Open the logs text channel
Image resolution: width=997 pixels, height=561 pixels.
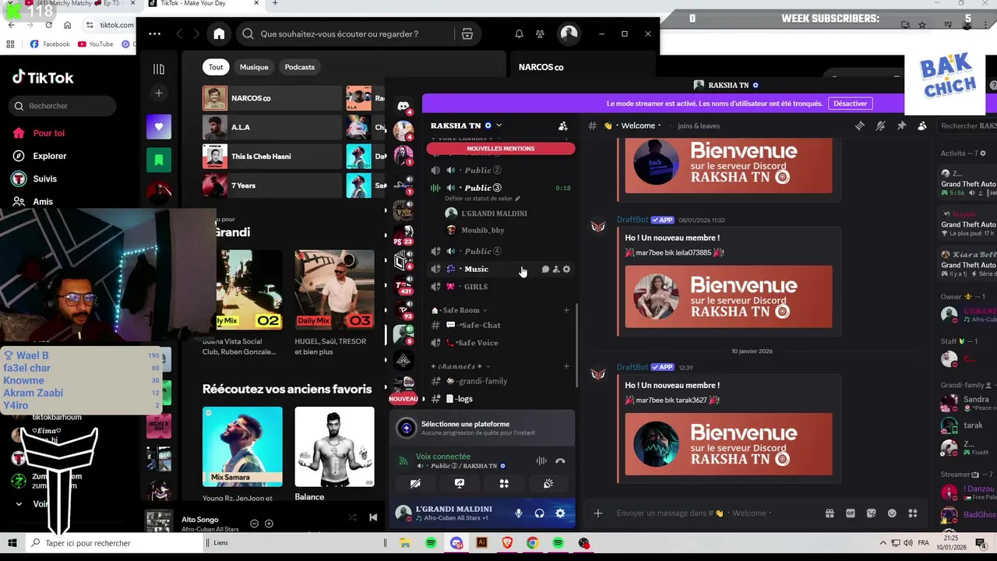464,399
